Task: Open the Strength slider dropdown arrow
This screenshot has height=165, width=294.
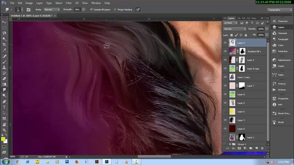Action: (84, 10)
